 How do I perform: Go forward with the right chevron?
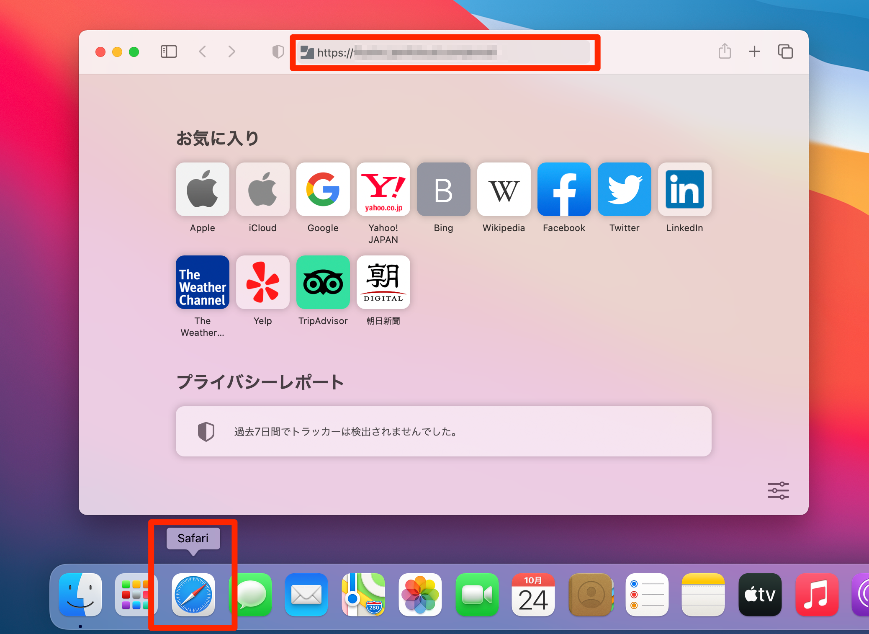232,52
